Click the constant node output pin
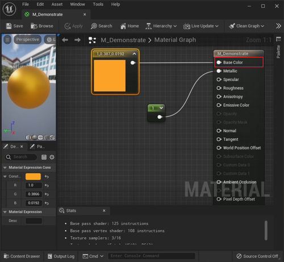This screenshot has height=262, width=284. 160,117
